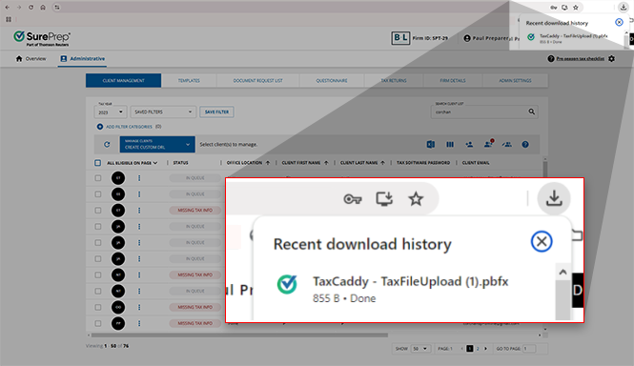Open the Pre-season tax checklist link
This screenshot has height=366, width=634.
coord(581,59)
